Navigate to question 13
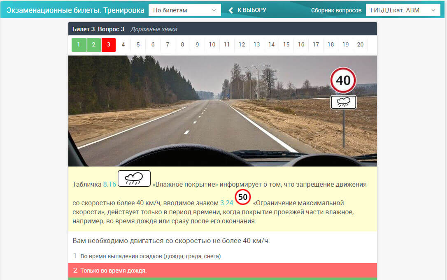Image resolution: width=447 pixels, height=280 pixels. (x=256, y=45)
